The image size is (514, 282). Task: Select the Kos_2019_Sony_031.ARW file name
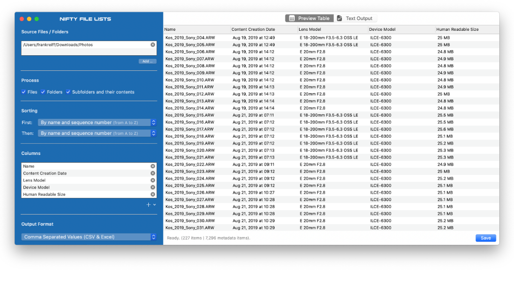(190, 228)
